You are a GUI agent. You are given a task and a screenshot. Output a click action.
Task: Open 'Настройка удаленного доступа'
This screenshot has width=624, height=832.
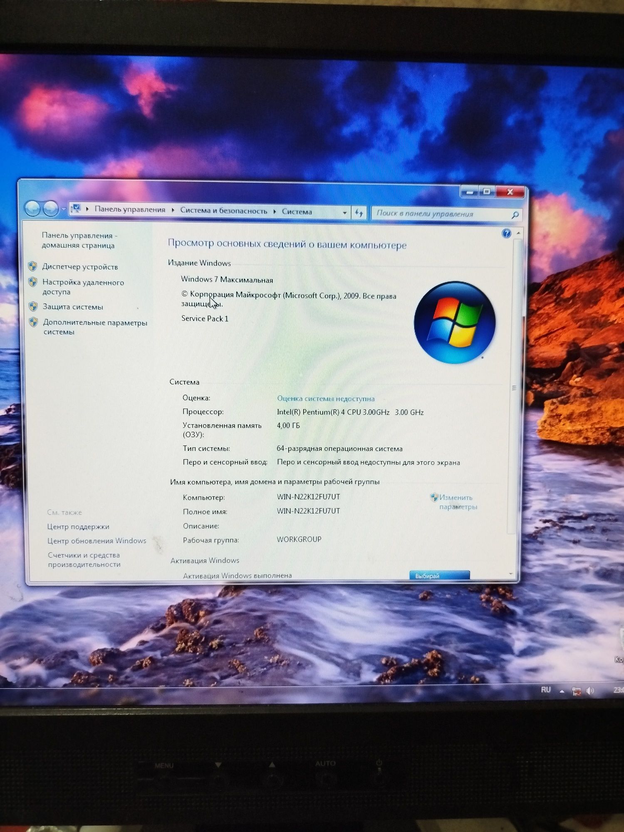click(83, 287)
